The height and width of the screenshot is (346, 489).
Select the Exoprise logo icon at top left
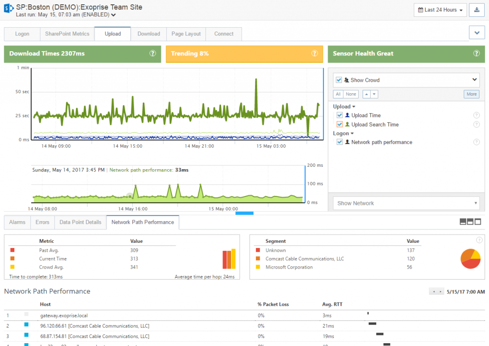tap(7, 8)
